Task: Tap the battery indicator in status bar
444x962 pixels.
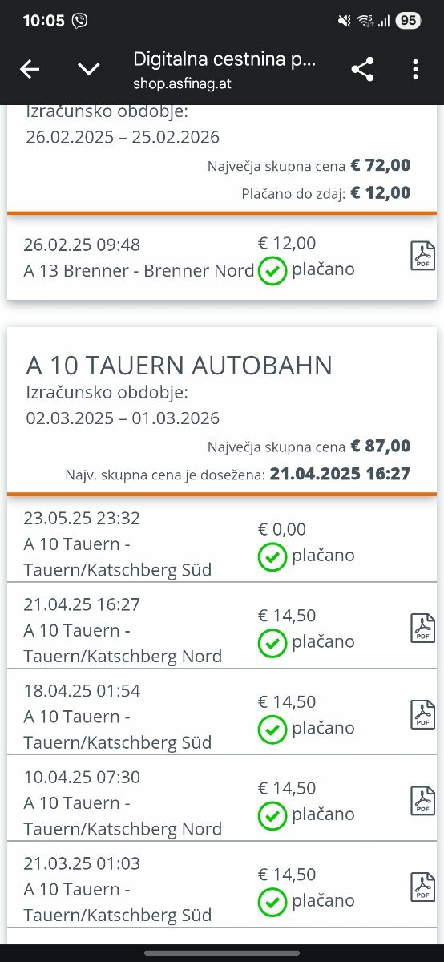Action: [x=408, y=21]
